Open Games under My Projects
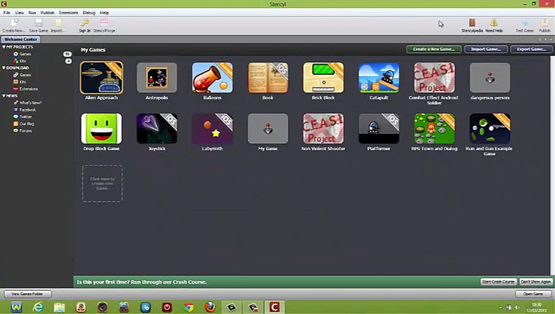The image size is (555, 314). (x=25, y=54)
